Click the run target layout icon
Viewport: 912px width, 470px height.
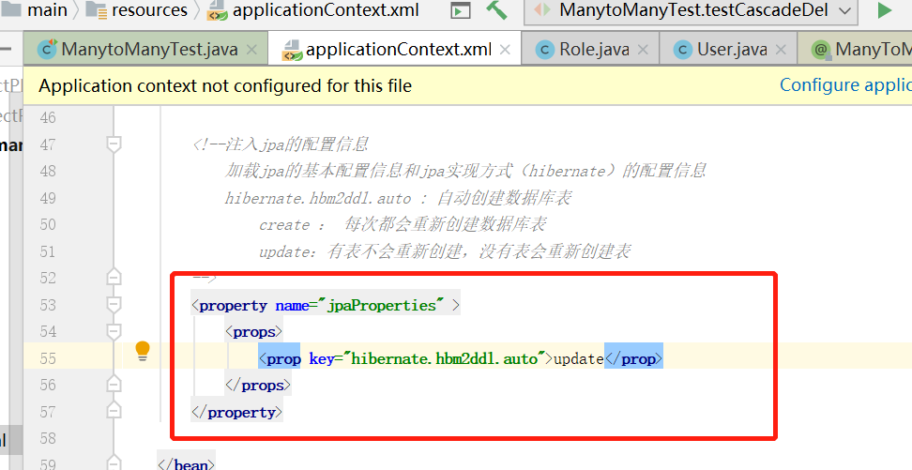[461, 10]
